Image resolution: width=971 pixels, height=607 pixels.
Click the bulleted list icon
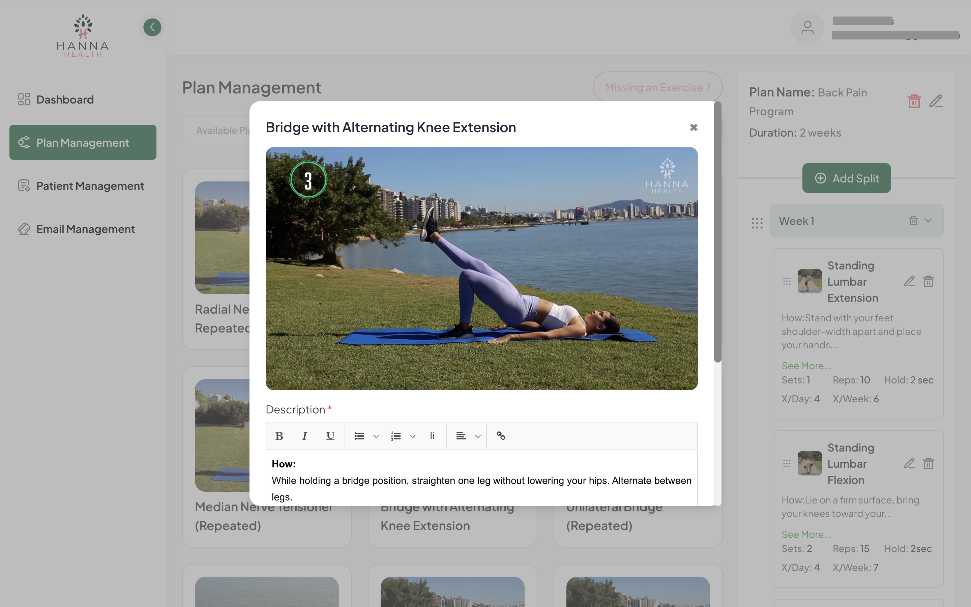pyautogui.click(x=359, y=436)
